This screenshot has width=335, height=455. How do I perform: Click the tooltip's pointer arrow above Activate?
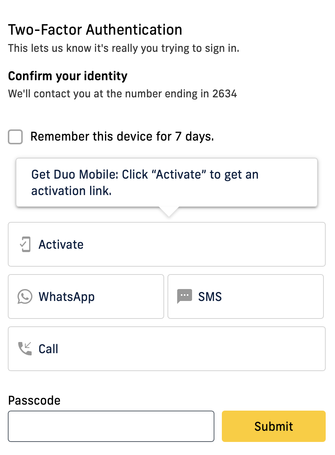pos(169,211)
